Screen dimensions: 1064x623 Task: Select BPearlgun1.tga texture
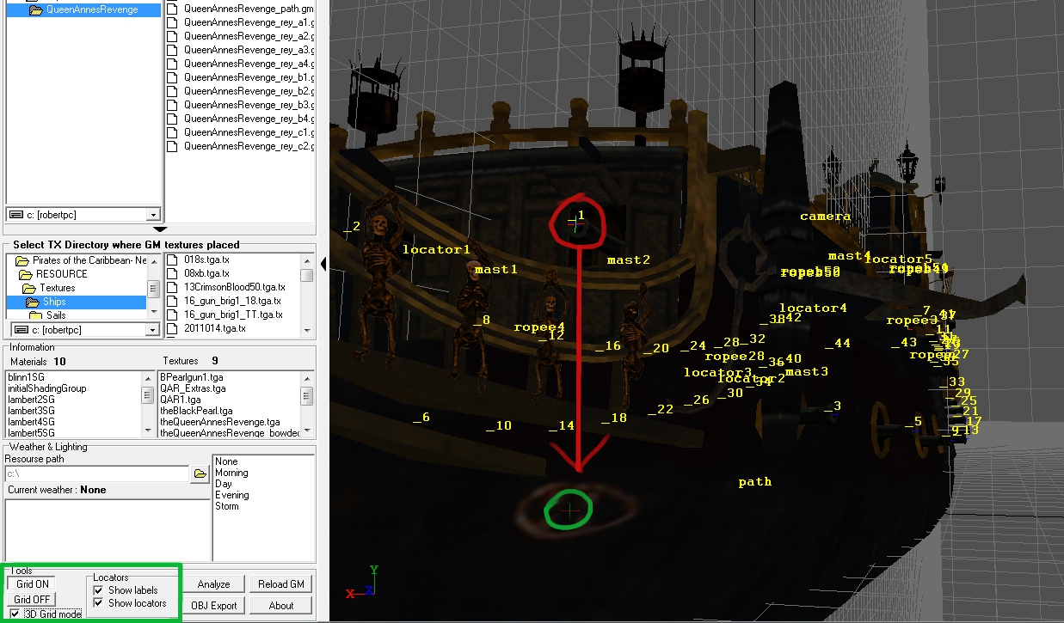click(x=192, y=377)
